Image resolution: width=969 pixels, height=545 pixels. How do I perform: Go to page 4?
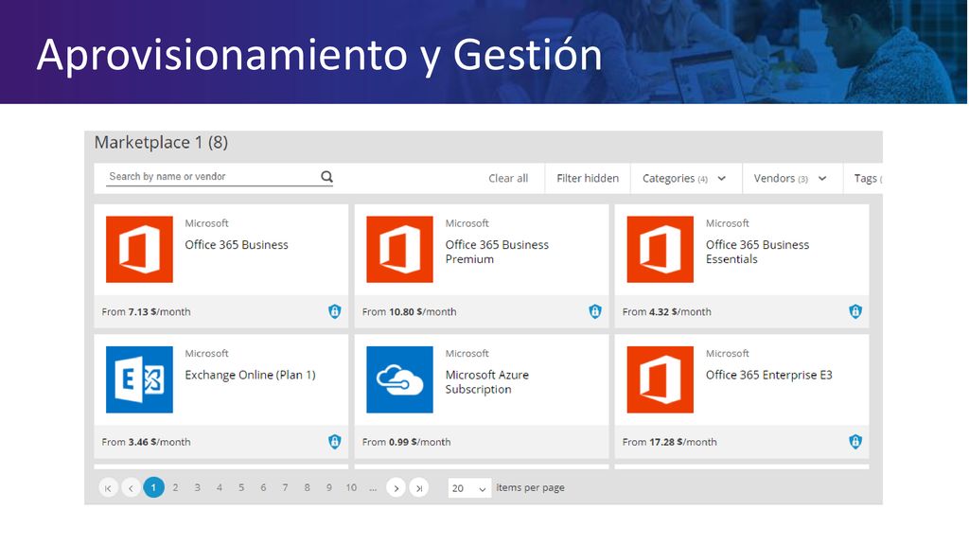[x=220, y=487]
